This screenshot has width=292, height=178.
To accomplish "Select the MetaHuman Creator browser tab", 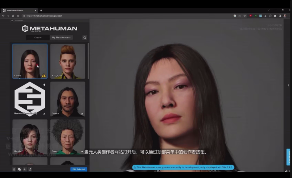I will click(x=19, y=11).
